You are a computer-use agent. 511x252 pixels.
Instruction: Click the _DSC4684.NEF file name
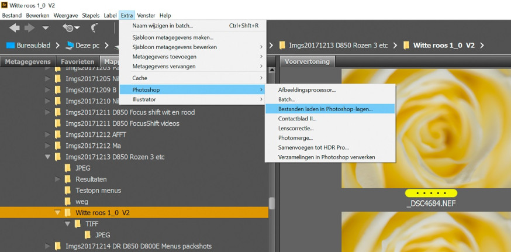pos(431,203)
